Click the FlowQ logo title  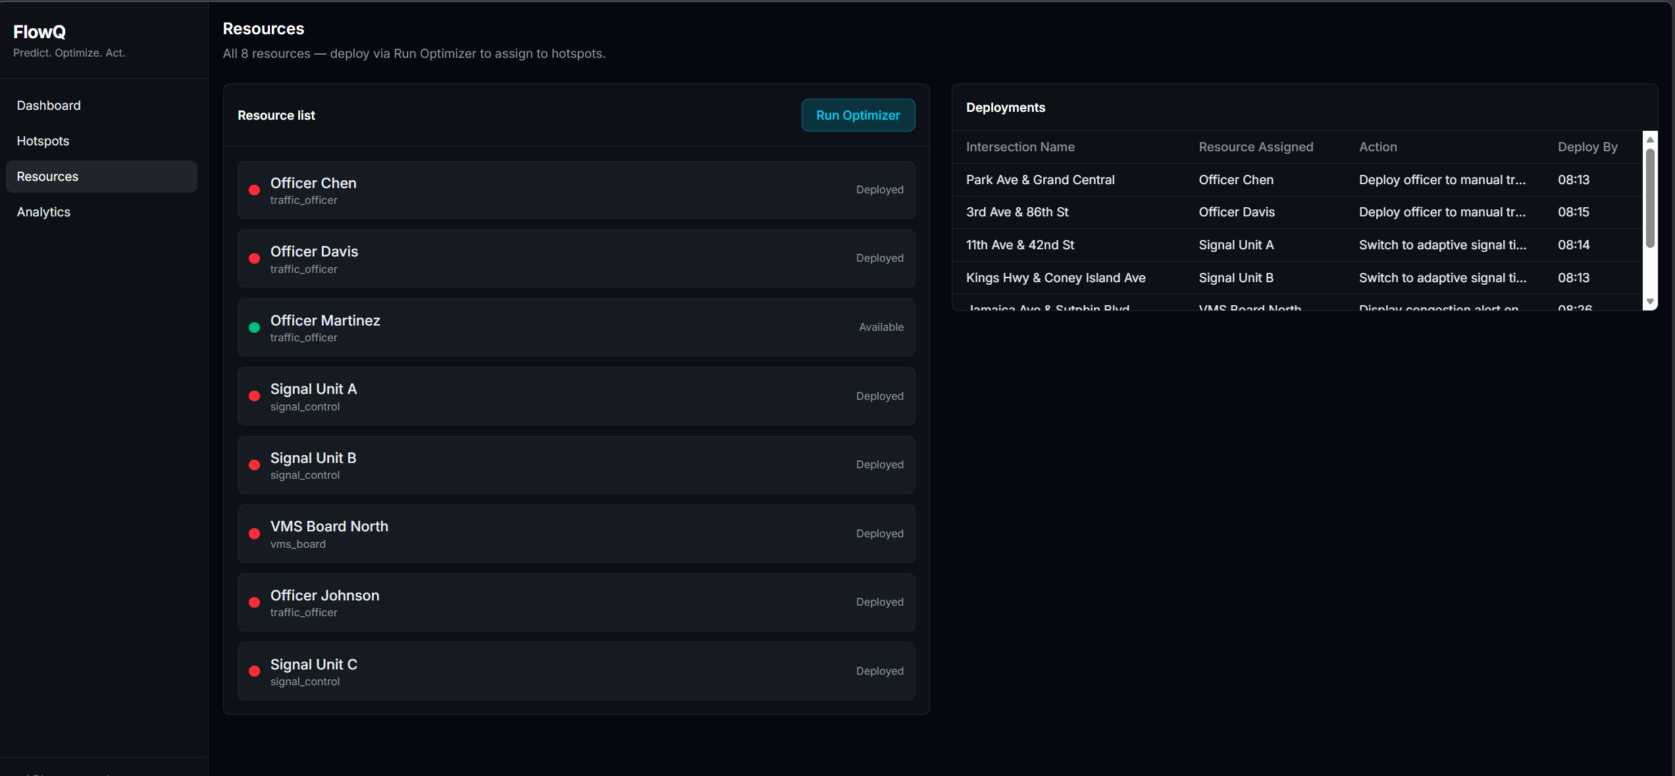click(39, 32)
